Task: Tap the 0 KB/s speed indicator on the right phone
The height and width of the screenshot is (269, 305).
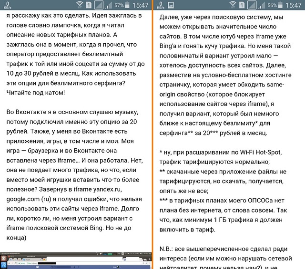Action: (160, 5)
